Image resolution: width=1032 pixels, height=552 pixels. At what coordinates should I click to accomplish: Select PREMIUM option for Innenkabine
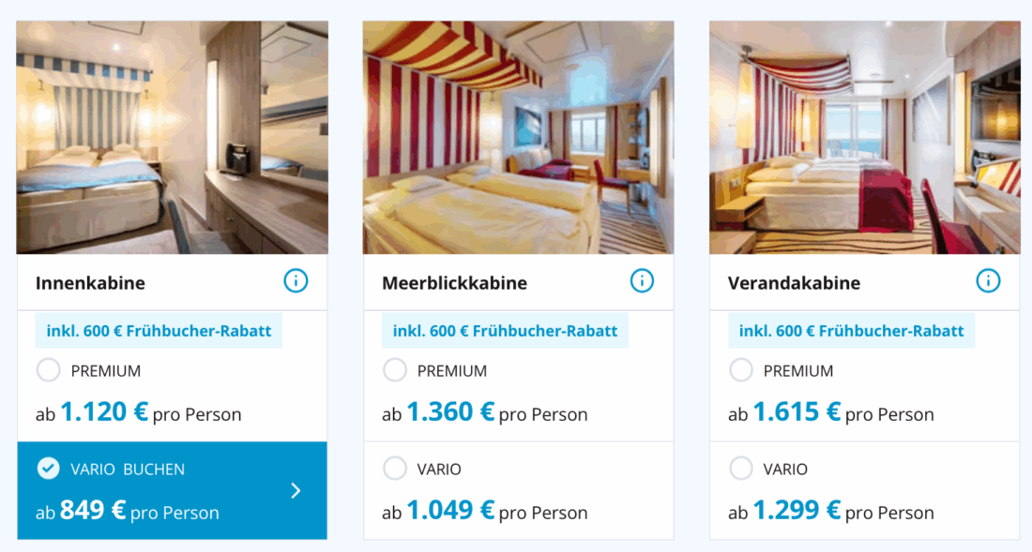pos(49,370)
